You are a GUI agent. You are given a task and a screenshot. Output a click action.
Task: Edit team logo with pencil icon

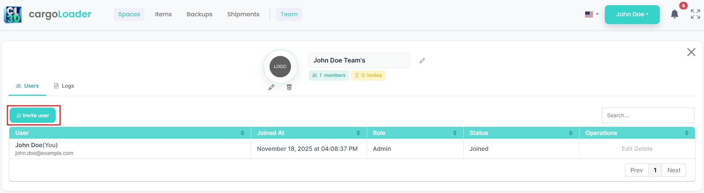(272, 87)
